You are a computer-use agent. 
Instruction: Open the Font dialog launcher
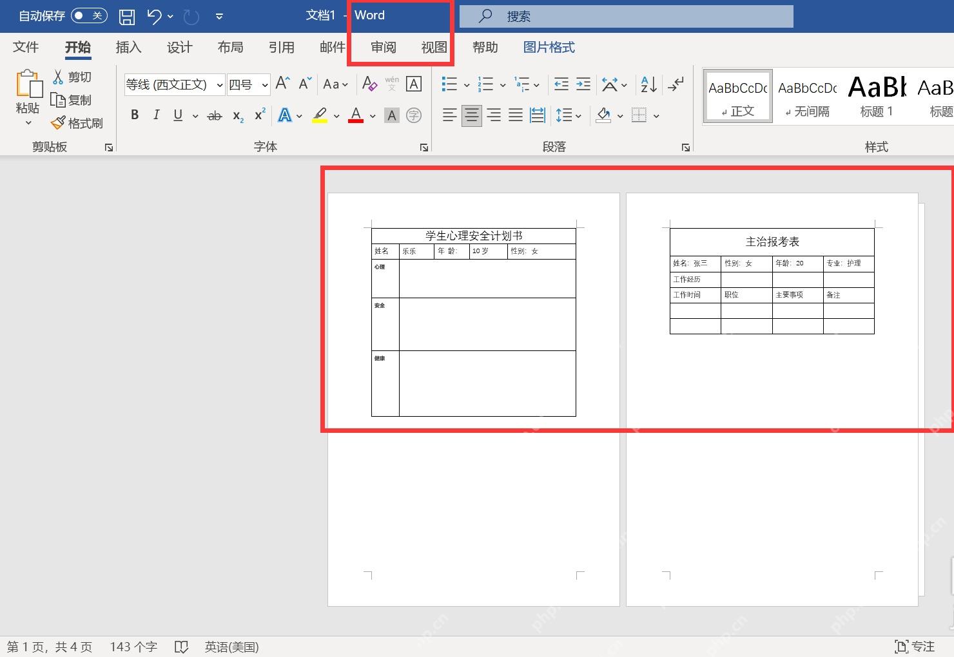[x=424, y=148]
